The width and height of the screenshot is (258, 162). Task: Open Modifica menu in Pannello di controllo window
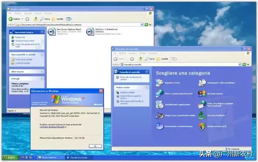(x=122, y=53)
